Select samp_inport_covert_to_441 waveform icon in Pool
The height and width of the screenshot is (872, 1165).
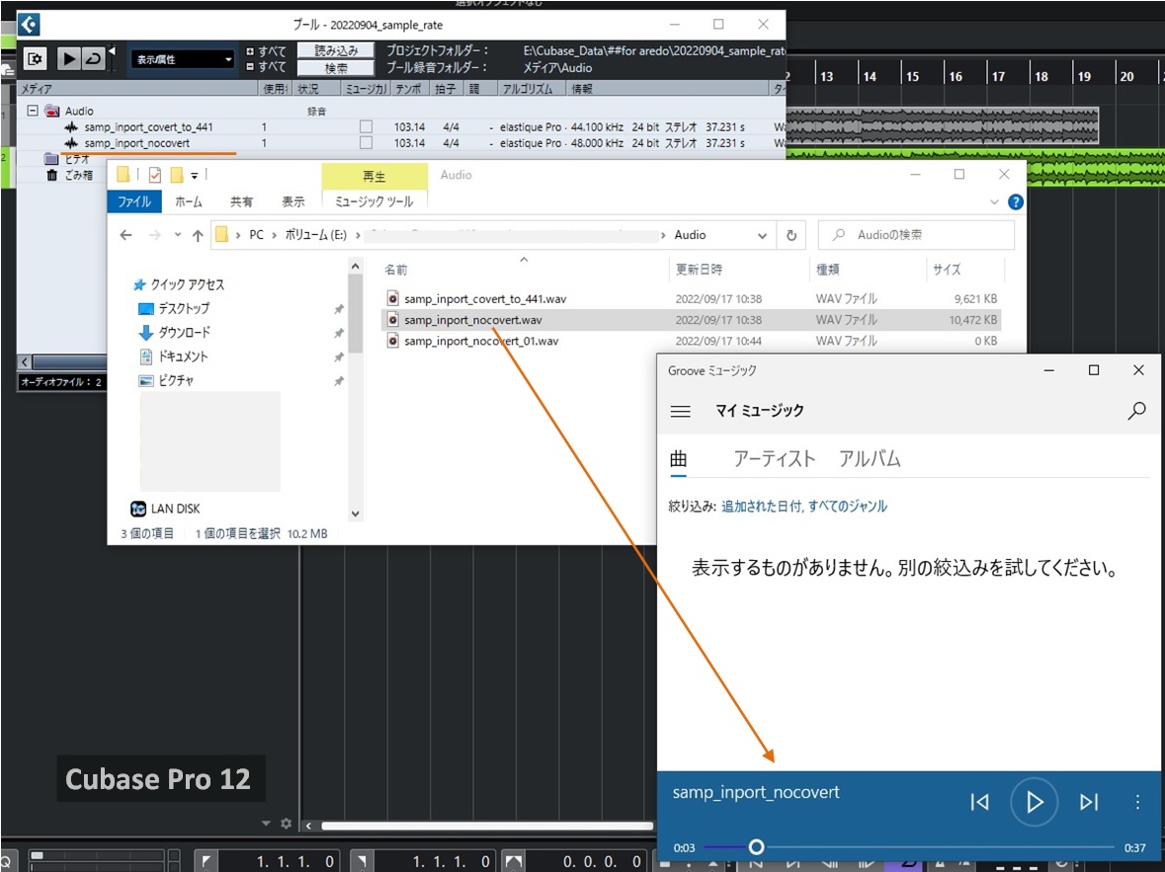click(71, 127)
